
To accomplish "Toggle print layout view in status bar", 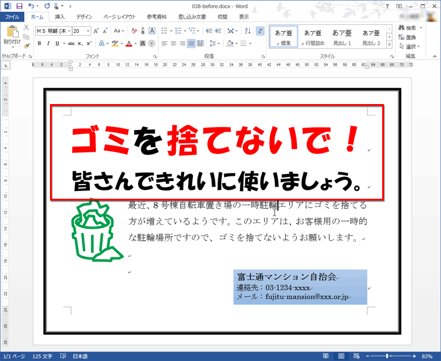I will (x=341, y=356).
